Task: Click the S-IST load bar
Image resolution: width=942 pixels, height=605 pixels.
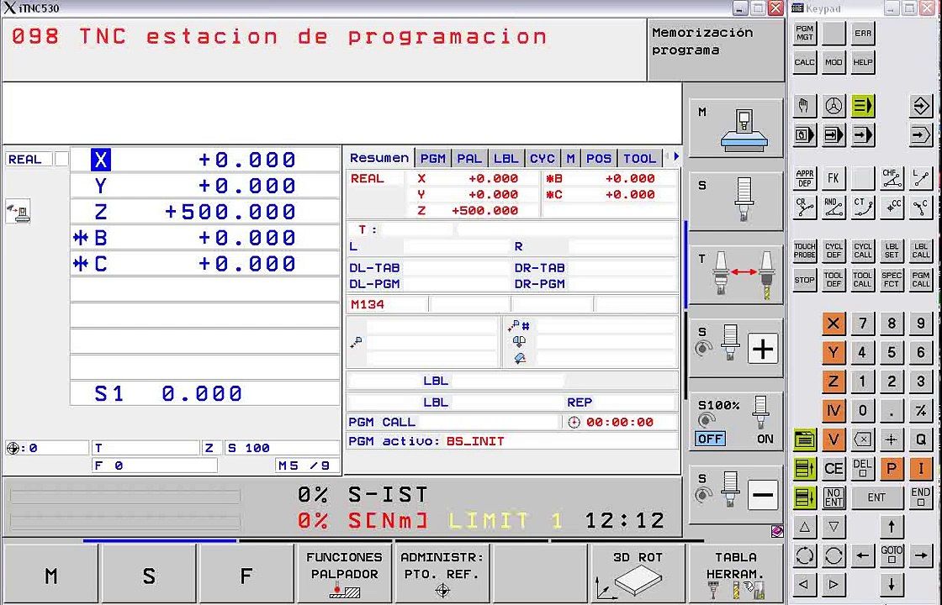Action: click(125, 497)
